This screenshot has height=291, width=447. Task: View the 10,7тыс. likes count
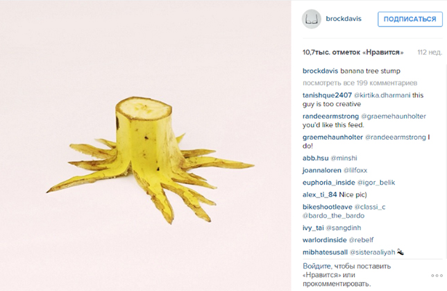coord(353,53)
